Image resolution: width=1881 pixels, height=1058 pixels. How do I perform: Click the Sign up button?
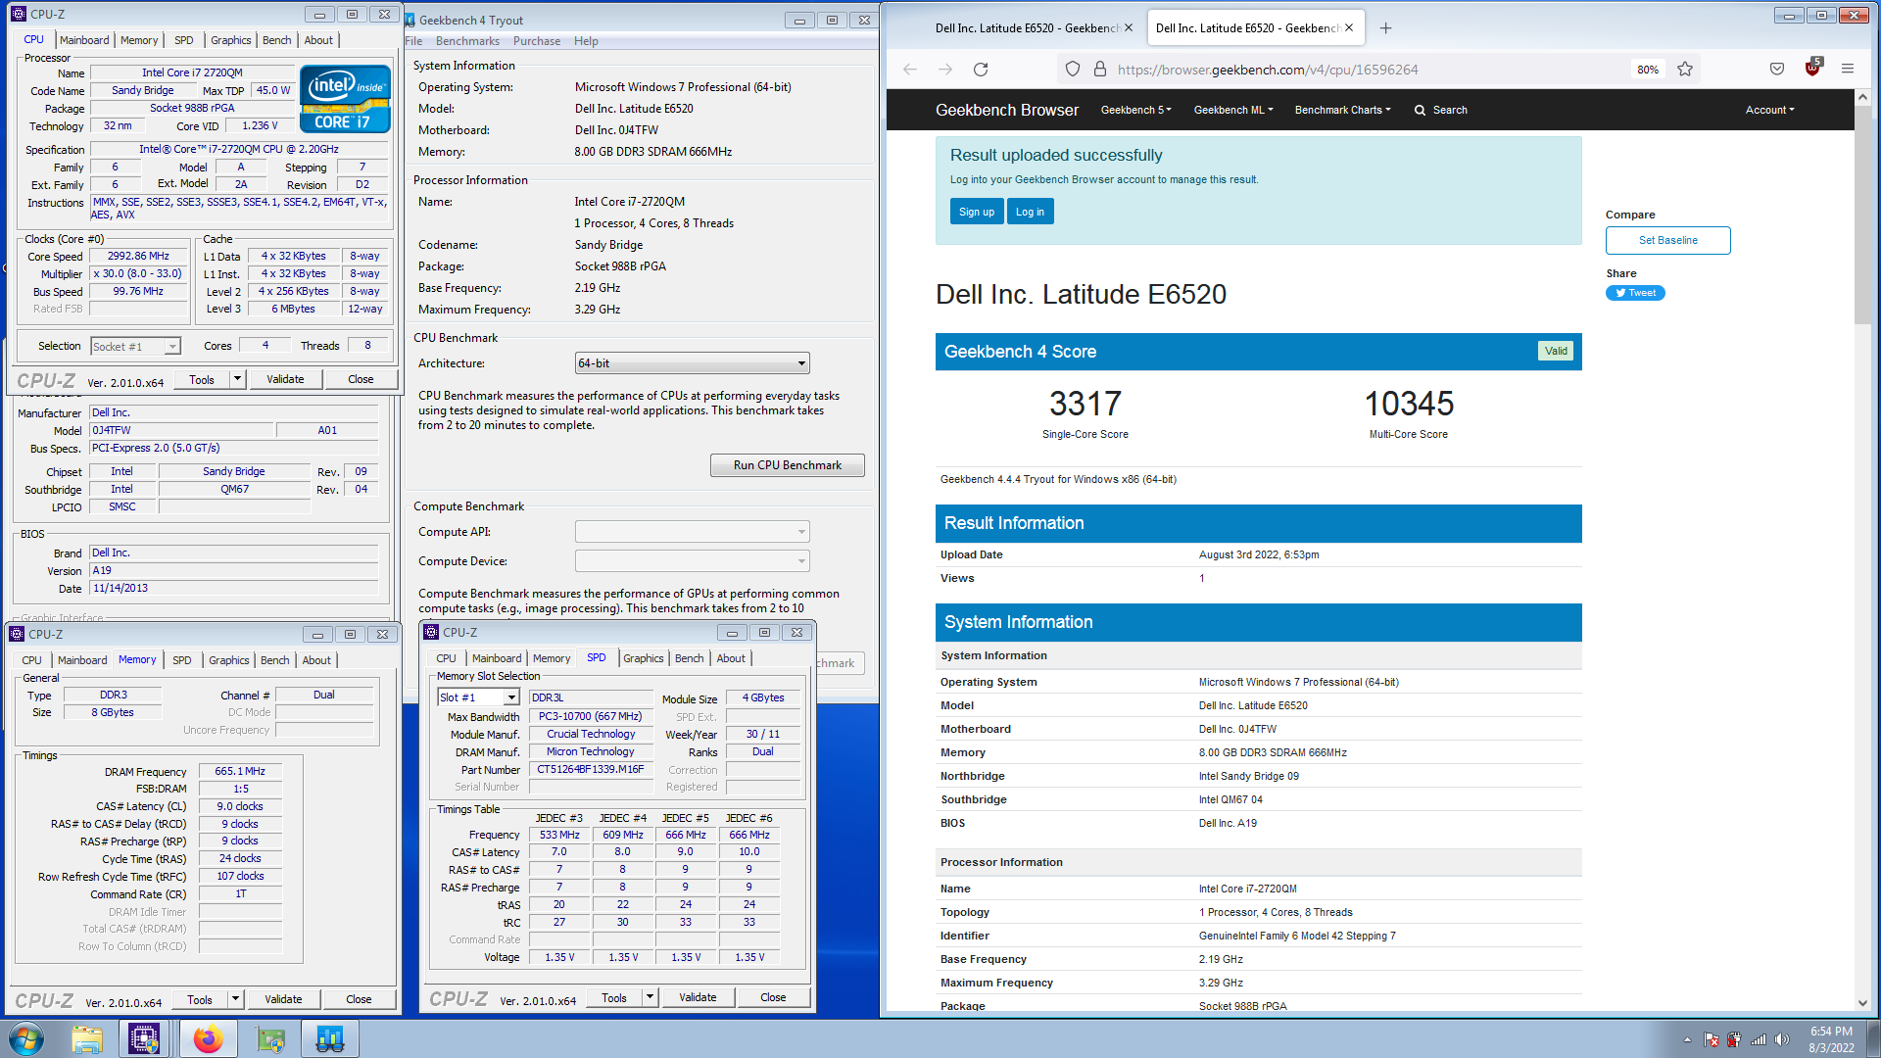point(976,212)
